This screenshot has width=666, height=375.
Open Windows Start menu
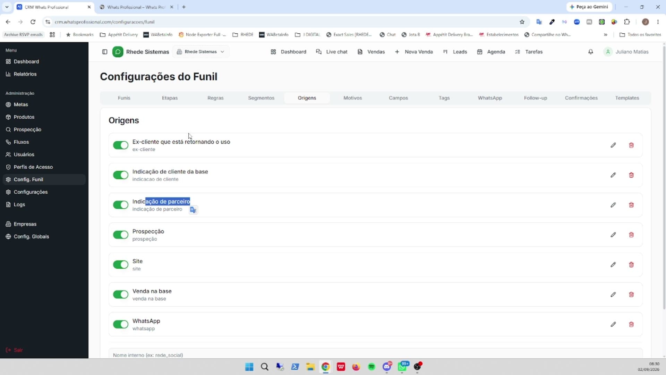249,367
